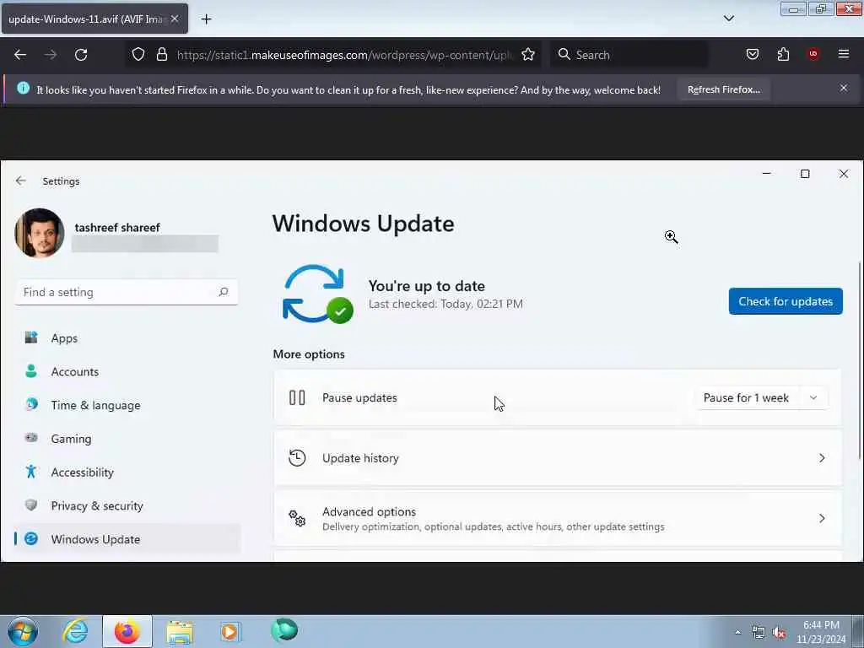
Task: Click the uBlock Origin toolbar icon
Action: (813, 54)
